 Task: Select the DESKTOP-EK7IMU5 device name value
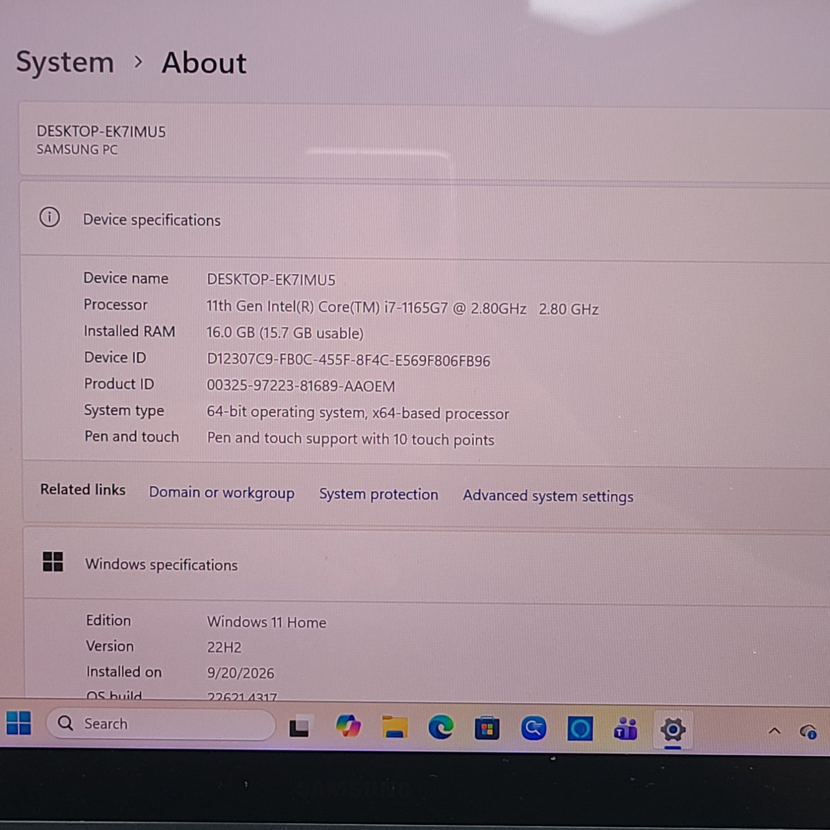click(271, 279)
